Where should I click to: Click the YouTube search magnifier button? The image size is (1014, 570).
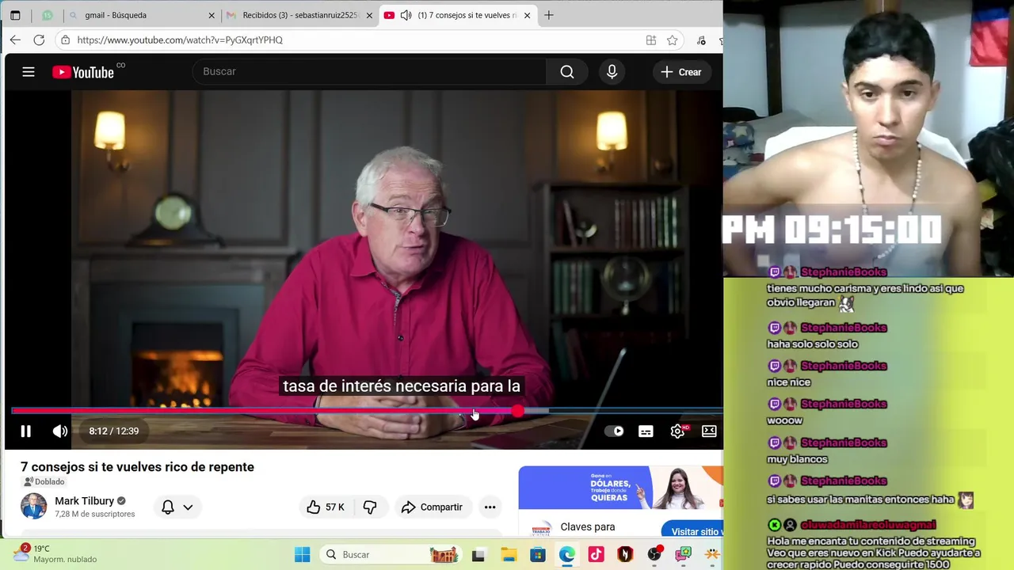tap(566, 72)
